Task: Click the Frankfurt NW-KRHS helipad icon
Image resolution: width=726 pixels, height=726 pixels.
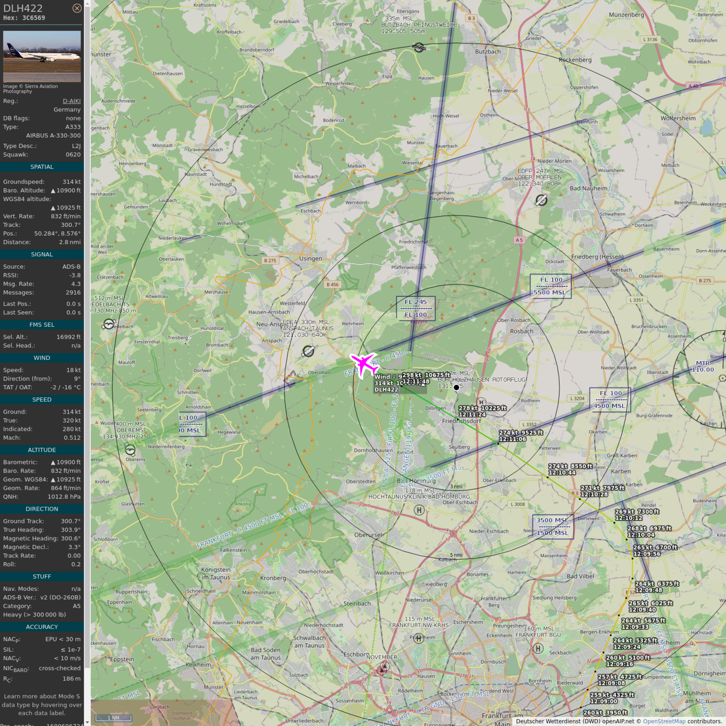Action: point(418,638)
